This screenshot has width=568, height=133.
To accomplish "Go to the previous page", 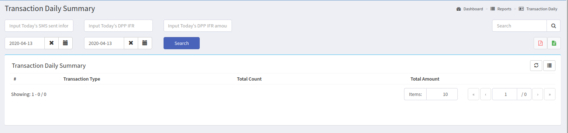I will pyautogui.click(x=486, y=94).
